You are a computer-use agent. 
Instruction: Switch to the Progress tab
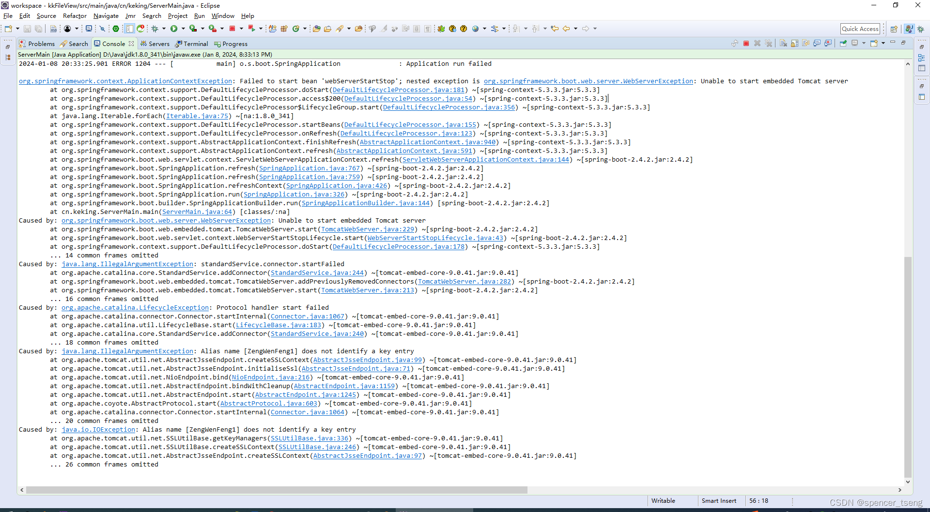(x=231, y=44)
